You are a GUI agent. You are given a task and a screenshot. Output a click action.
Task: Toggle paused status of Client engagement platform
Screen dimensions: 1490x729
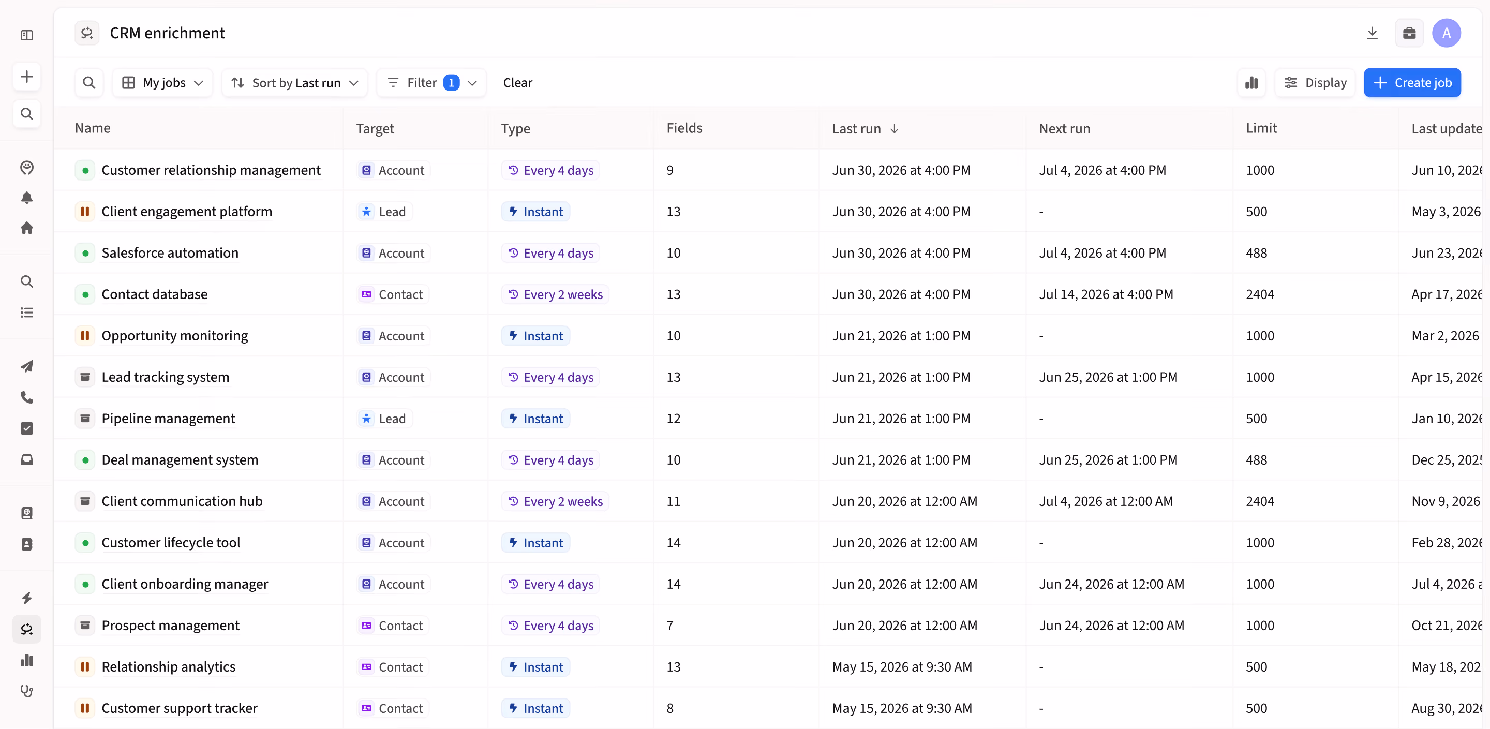tap(85, 212)
